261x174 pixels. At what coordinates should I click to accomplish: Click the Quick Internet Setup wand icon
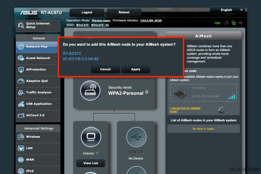click(x=21, y=25)
